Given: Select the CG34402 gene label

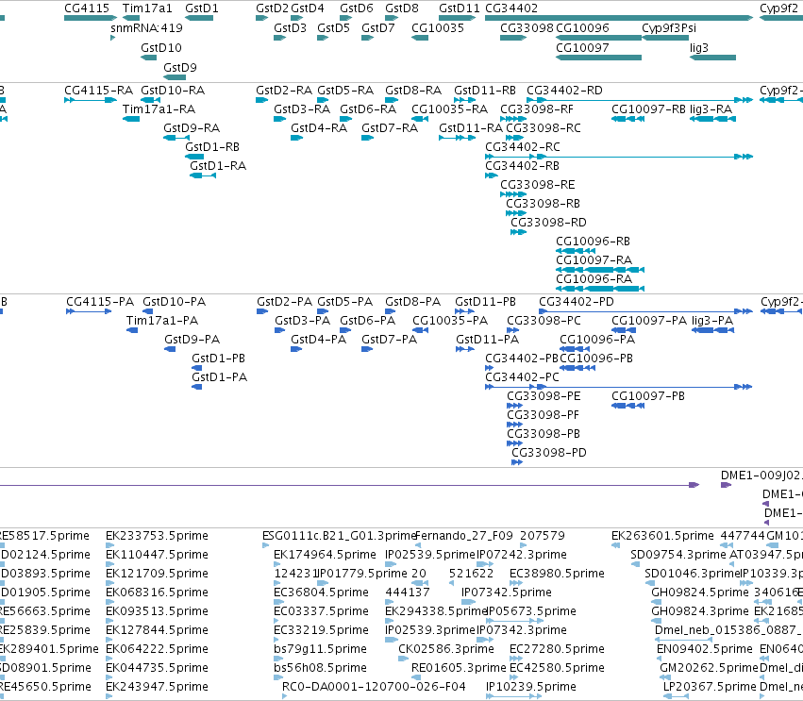Looking at the screenshot, I should click(511, 8).
